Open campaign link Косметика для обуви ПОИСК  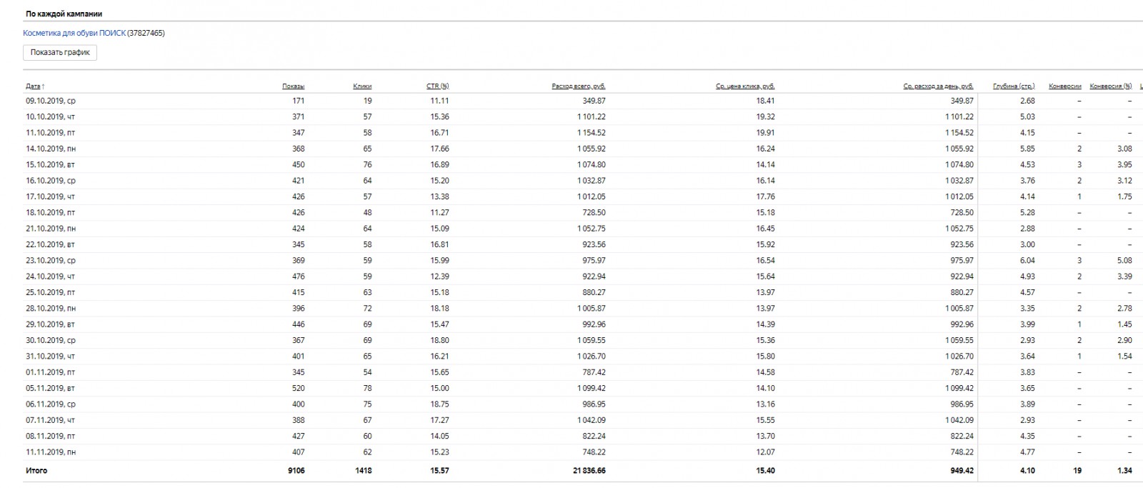pos(74,33)
